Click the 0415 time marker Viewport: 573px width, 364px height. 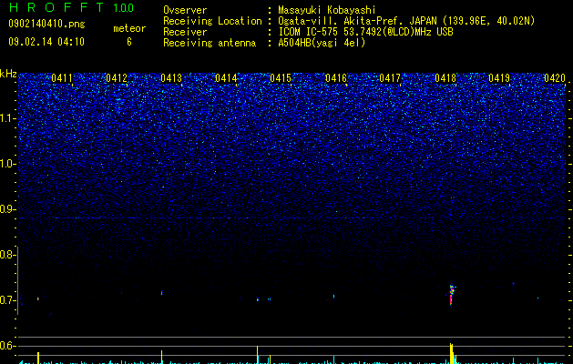281,78
